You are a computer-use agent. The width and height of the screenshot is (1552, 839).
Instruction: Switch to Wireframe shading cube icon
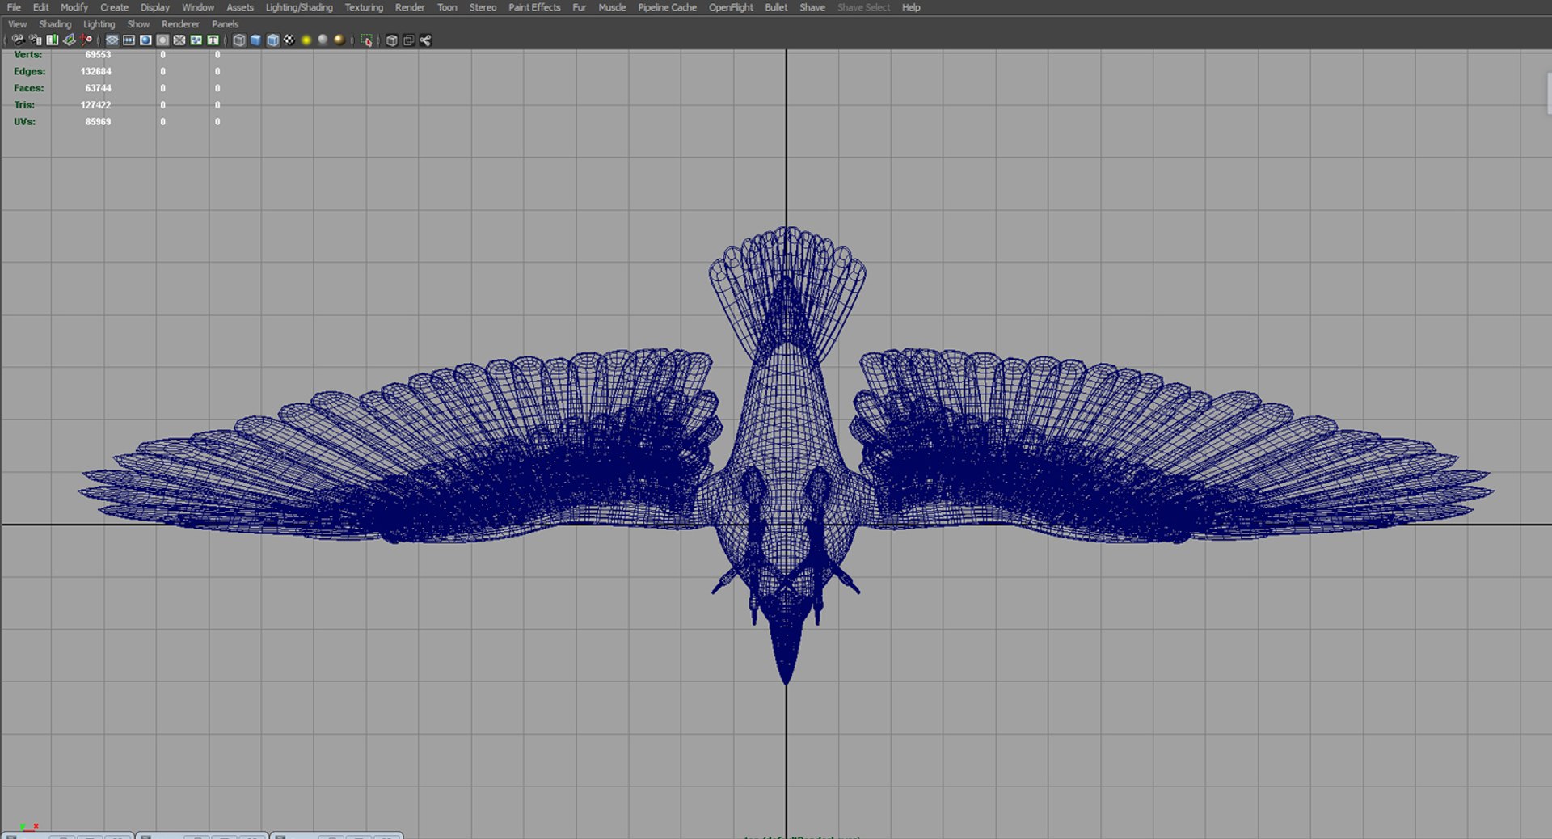(239, 40)
